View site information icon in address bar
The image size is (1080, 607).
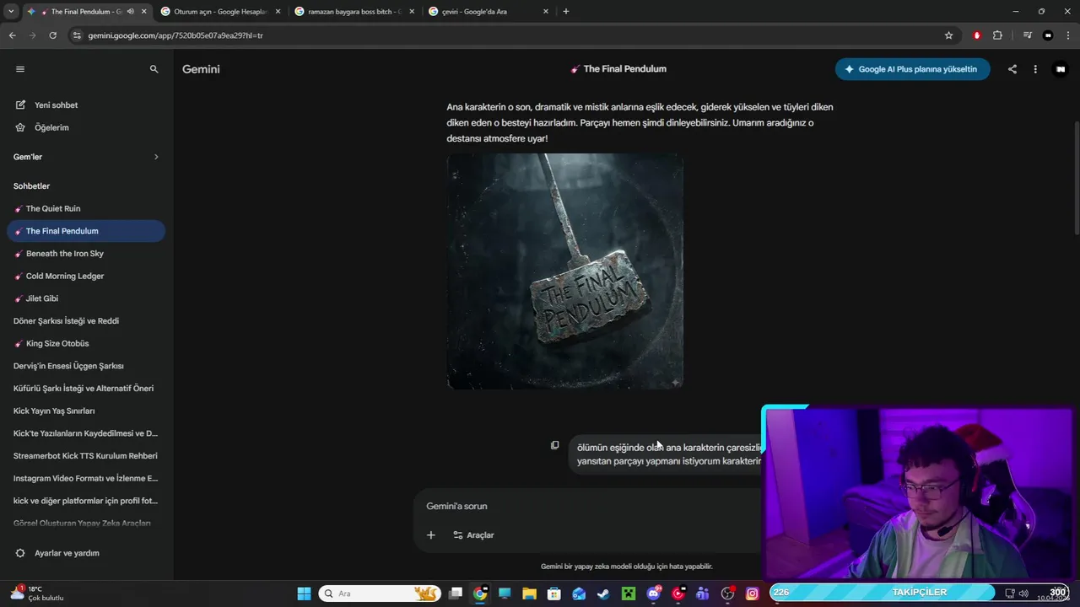point(77,35)
